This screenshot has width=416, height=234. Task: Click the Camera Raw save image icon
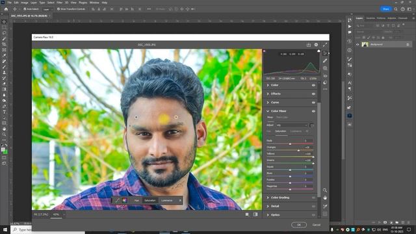(309, 45)
